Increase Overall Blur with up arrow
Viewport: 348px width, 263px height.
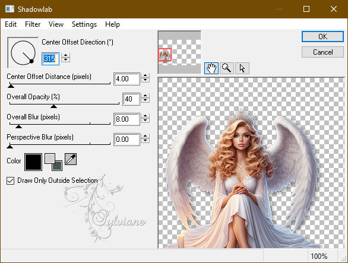145,116
